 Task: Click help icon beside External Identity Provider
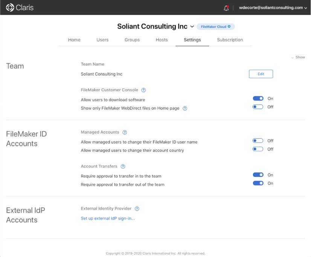point(137,209)
